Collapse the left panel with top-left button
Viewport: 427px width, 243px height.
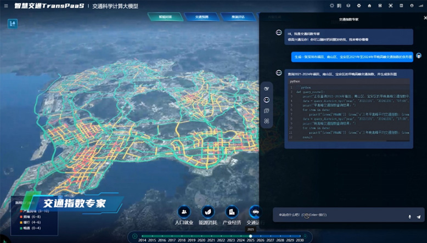(12, 24)
